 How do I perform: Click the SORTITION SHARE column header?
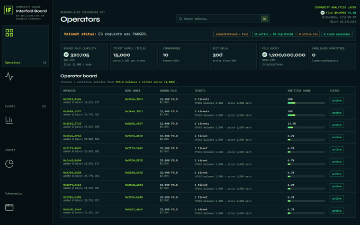click(299, 91)
